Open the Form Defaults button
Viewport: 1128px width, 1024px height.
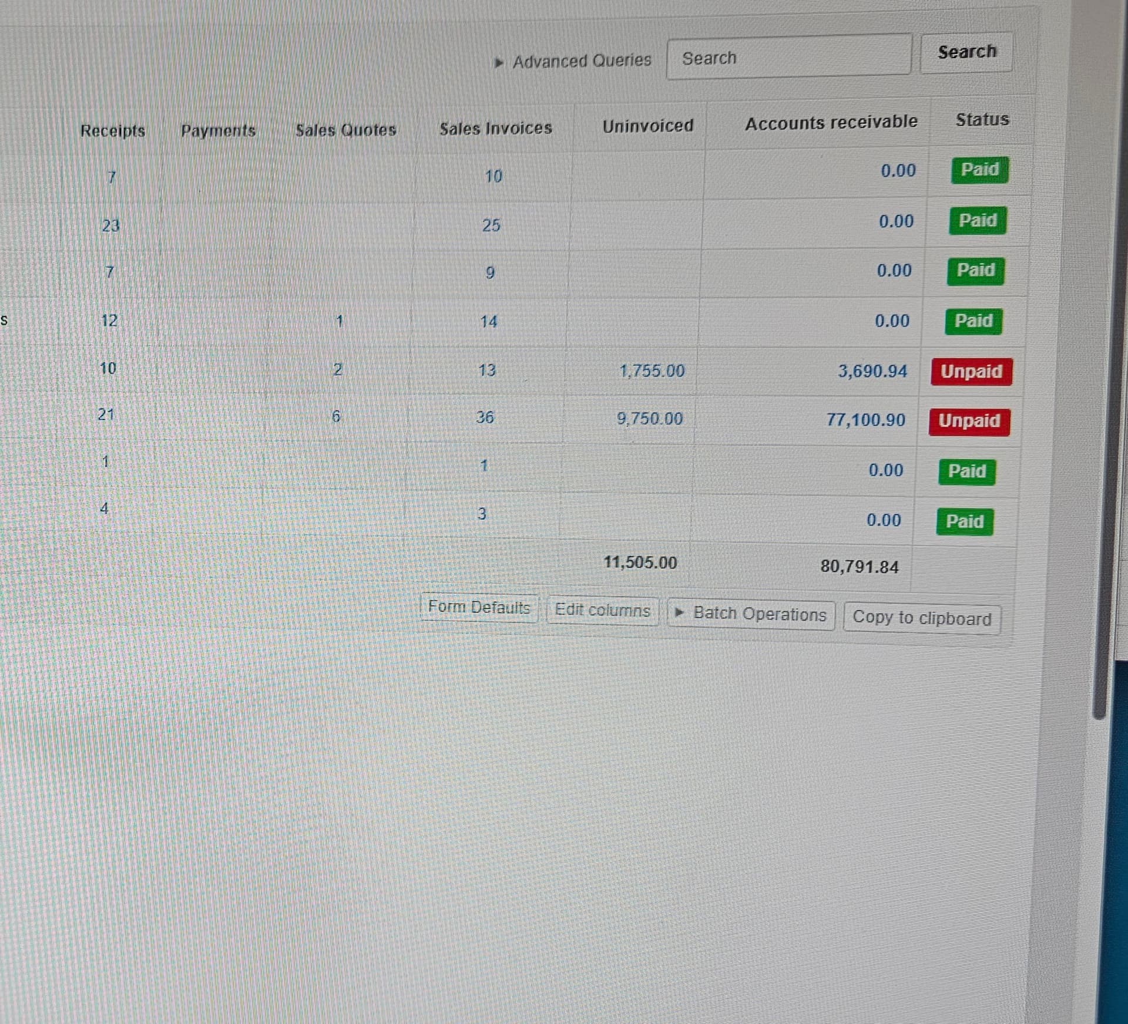[479, 607]
